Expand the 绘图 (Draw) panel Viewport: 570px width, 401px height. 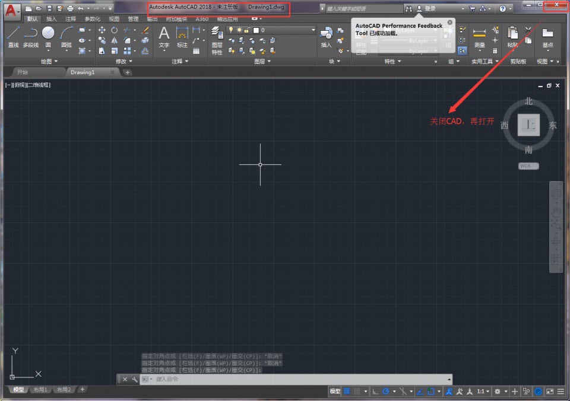pyautogui.click(x=49, y=61)
